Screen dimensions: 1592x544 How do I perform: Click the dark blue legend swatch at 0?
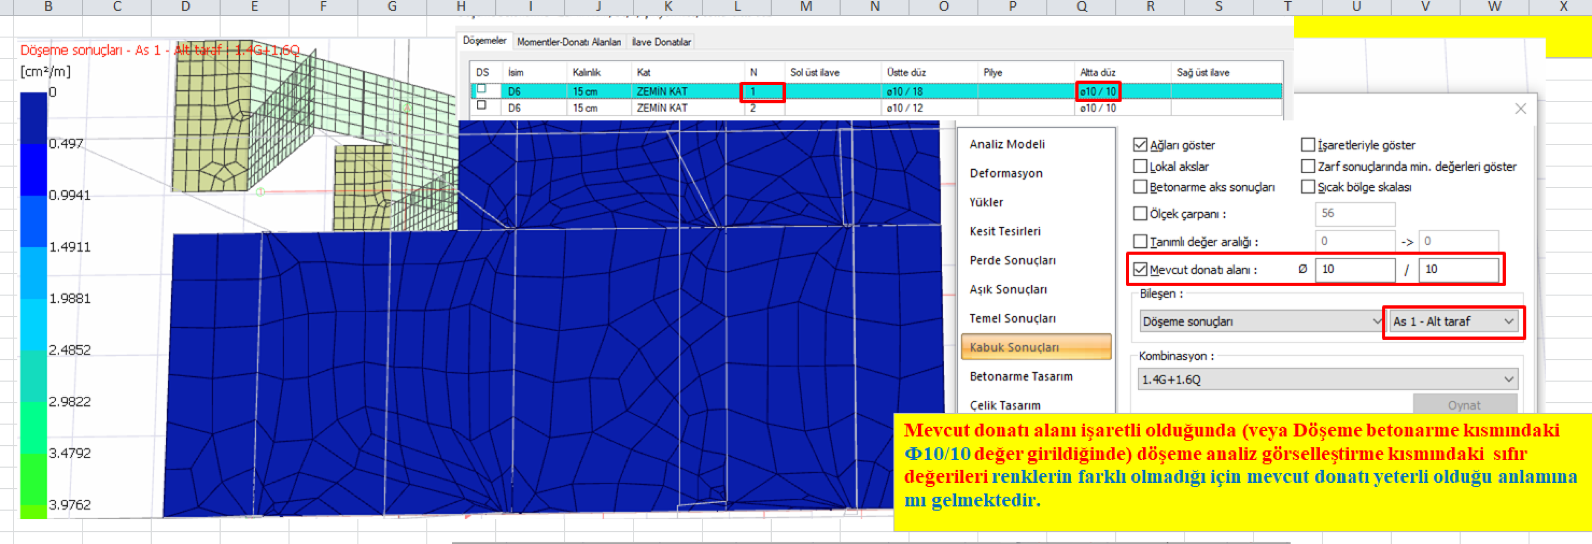pos(33,117)
